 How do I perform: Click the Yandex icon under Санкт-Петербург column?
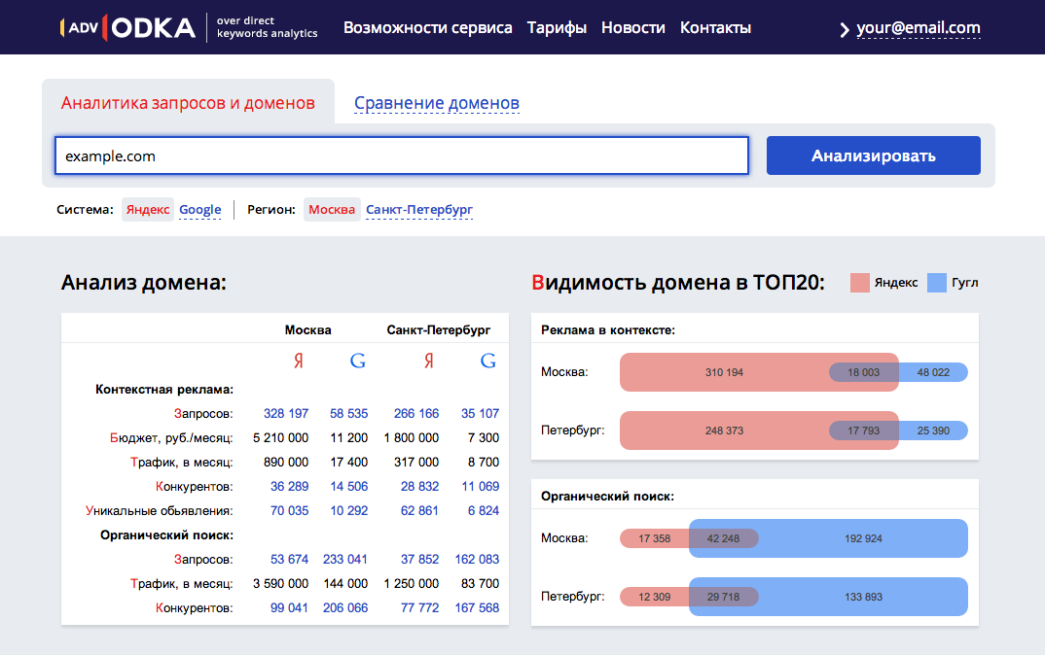[428, 362]
